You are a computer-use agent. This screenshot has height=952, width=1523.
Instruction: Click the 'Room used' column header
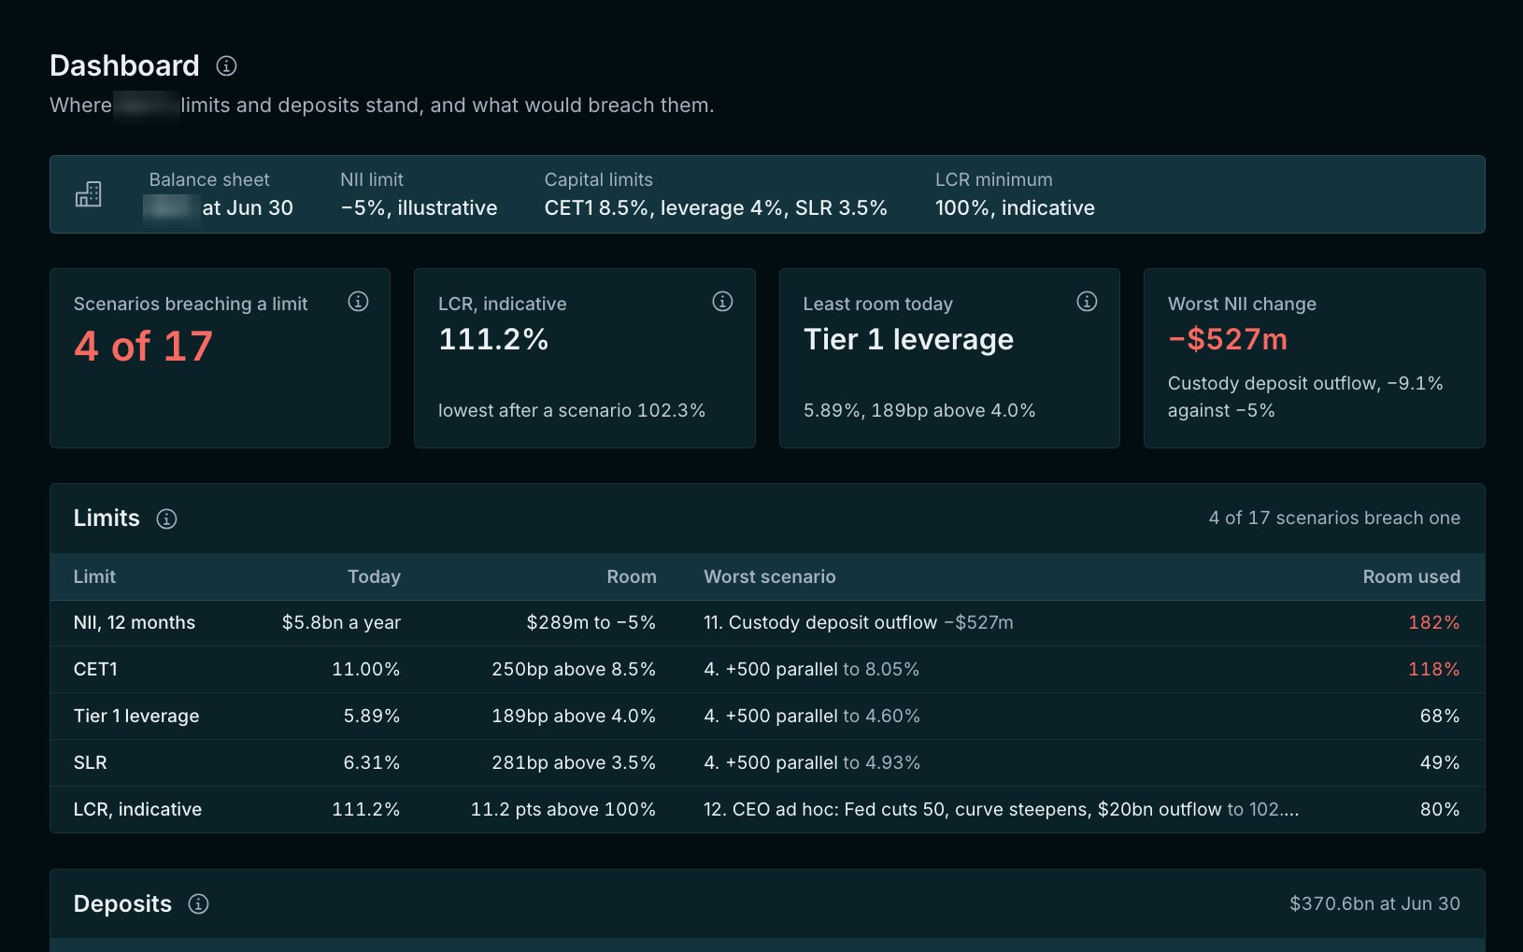point(1411,576)
